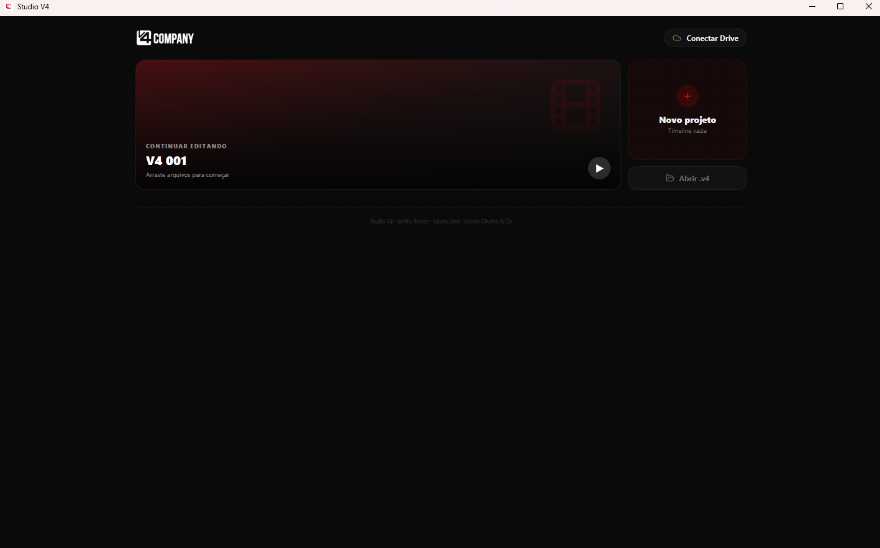Open the V4 001 project title
This screenshot has height=548, width=880.
[x=166, y=161]
